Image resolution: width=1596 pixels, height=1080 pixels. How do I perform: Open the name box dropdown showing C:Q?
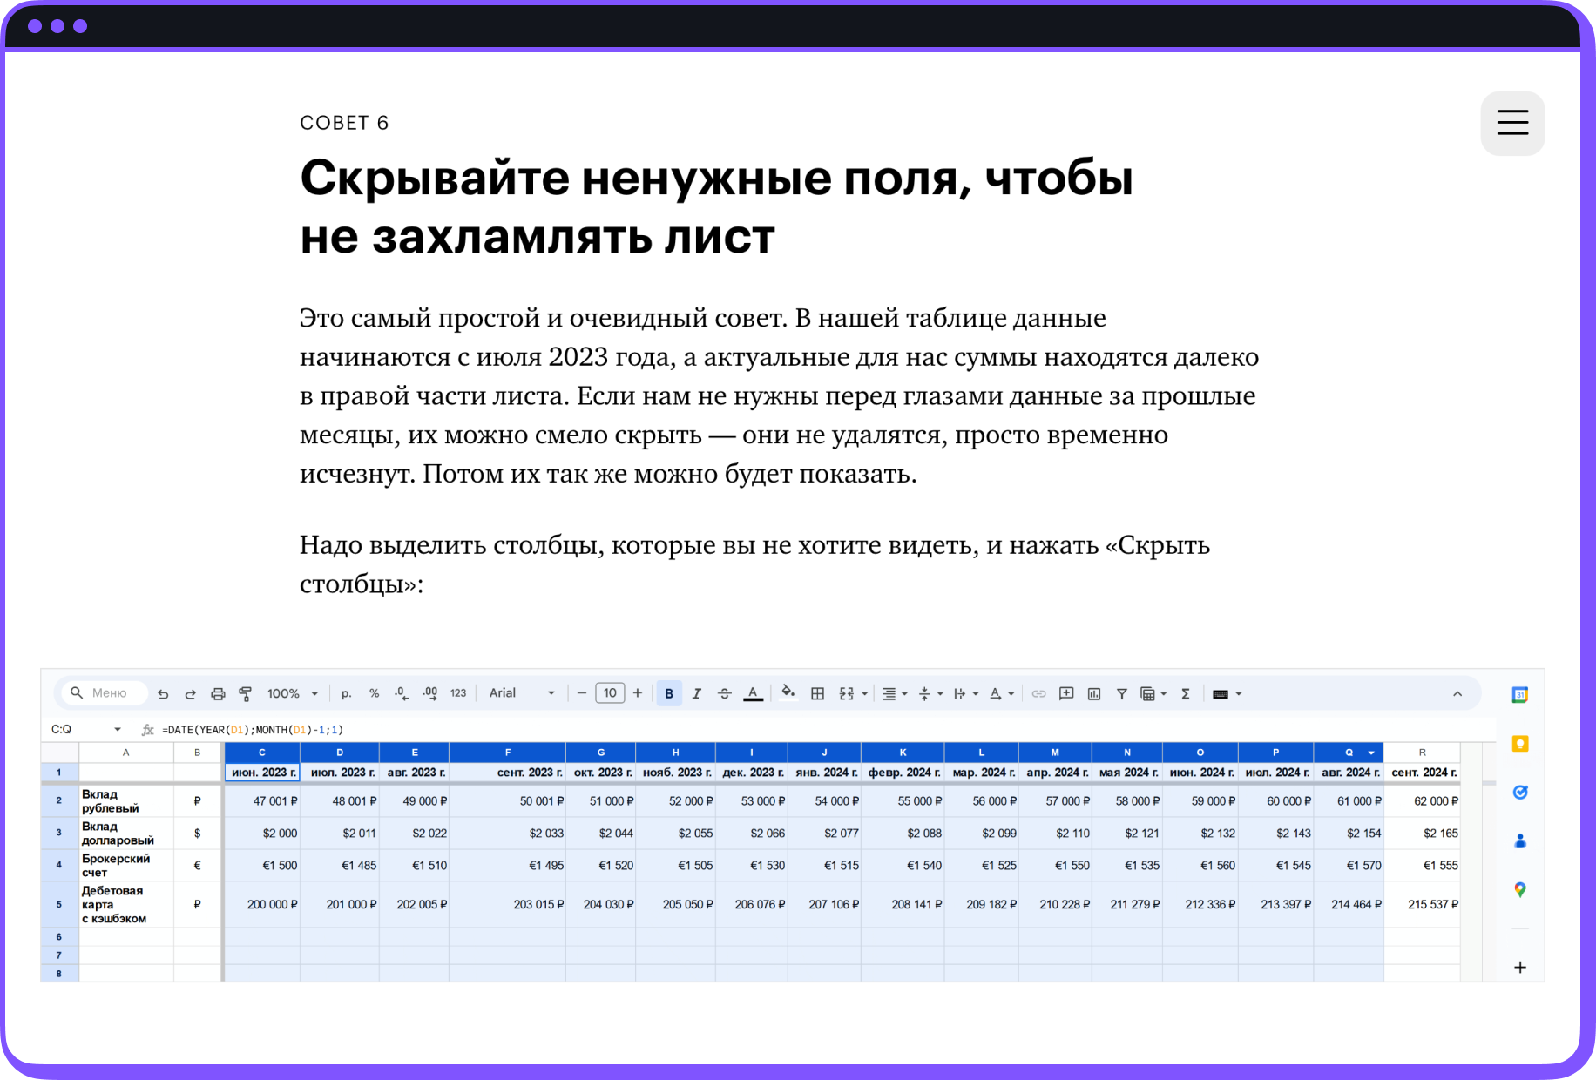tap(118, 730)
